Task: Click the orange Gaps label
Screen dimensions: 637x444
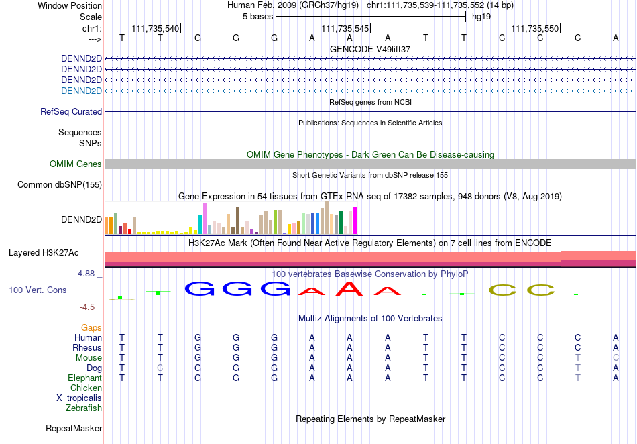Action: 91,327
